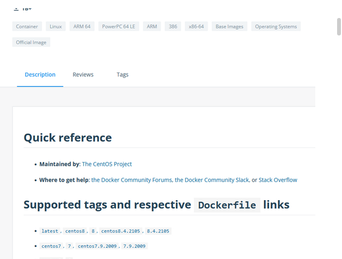The height and width of the screenshot is (259, 342).
Task: Select the Container tag chip
Action: coord(27,26)
